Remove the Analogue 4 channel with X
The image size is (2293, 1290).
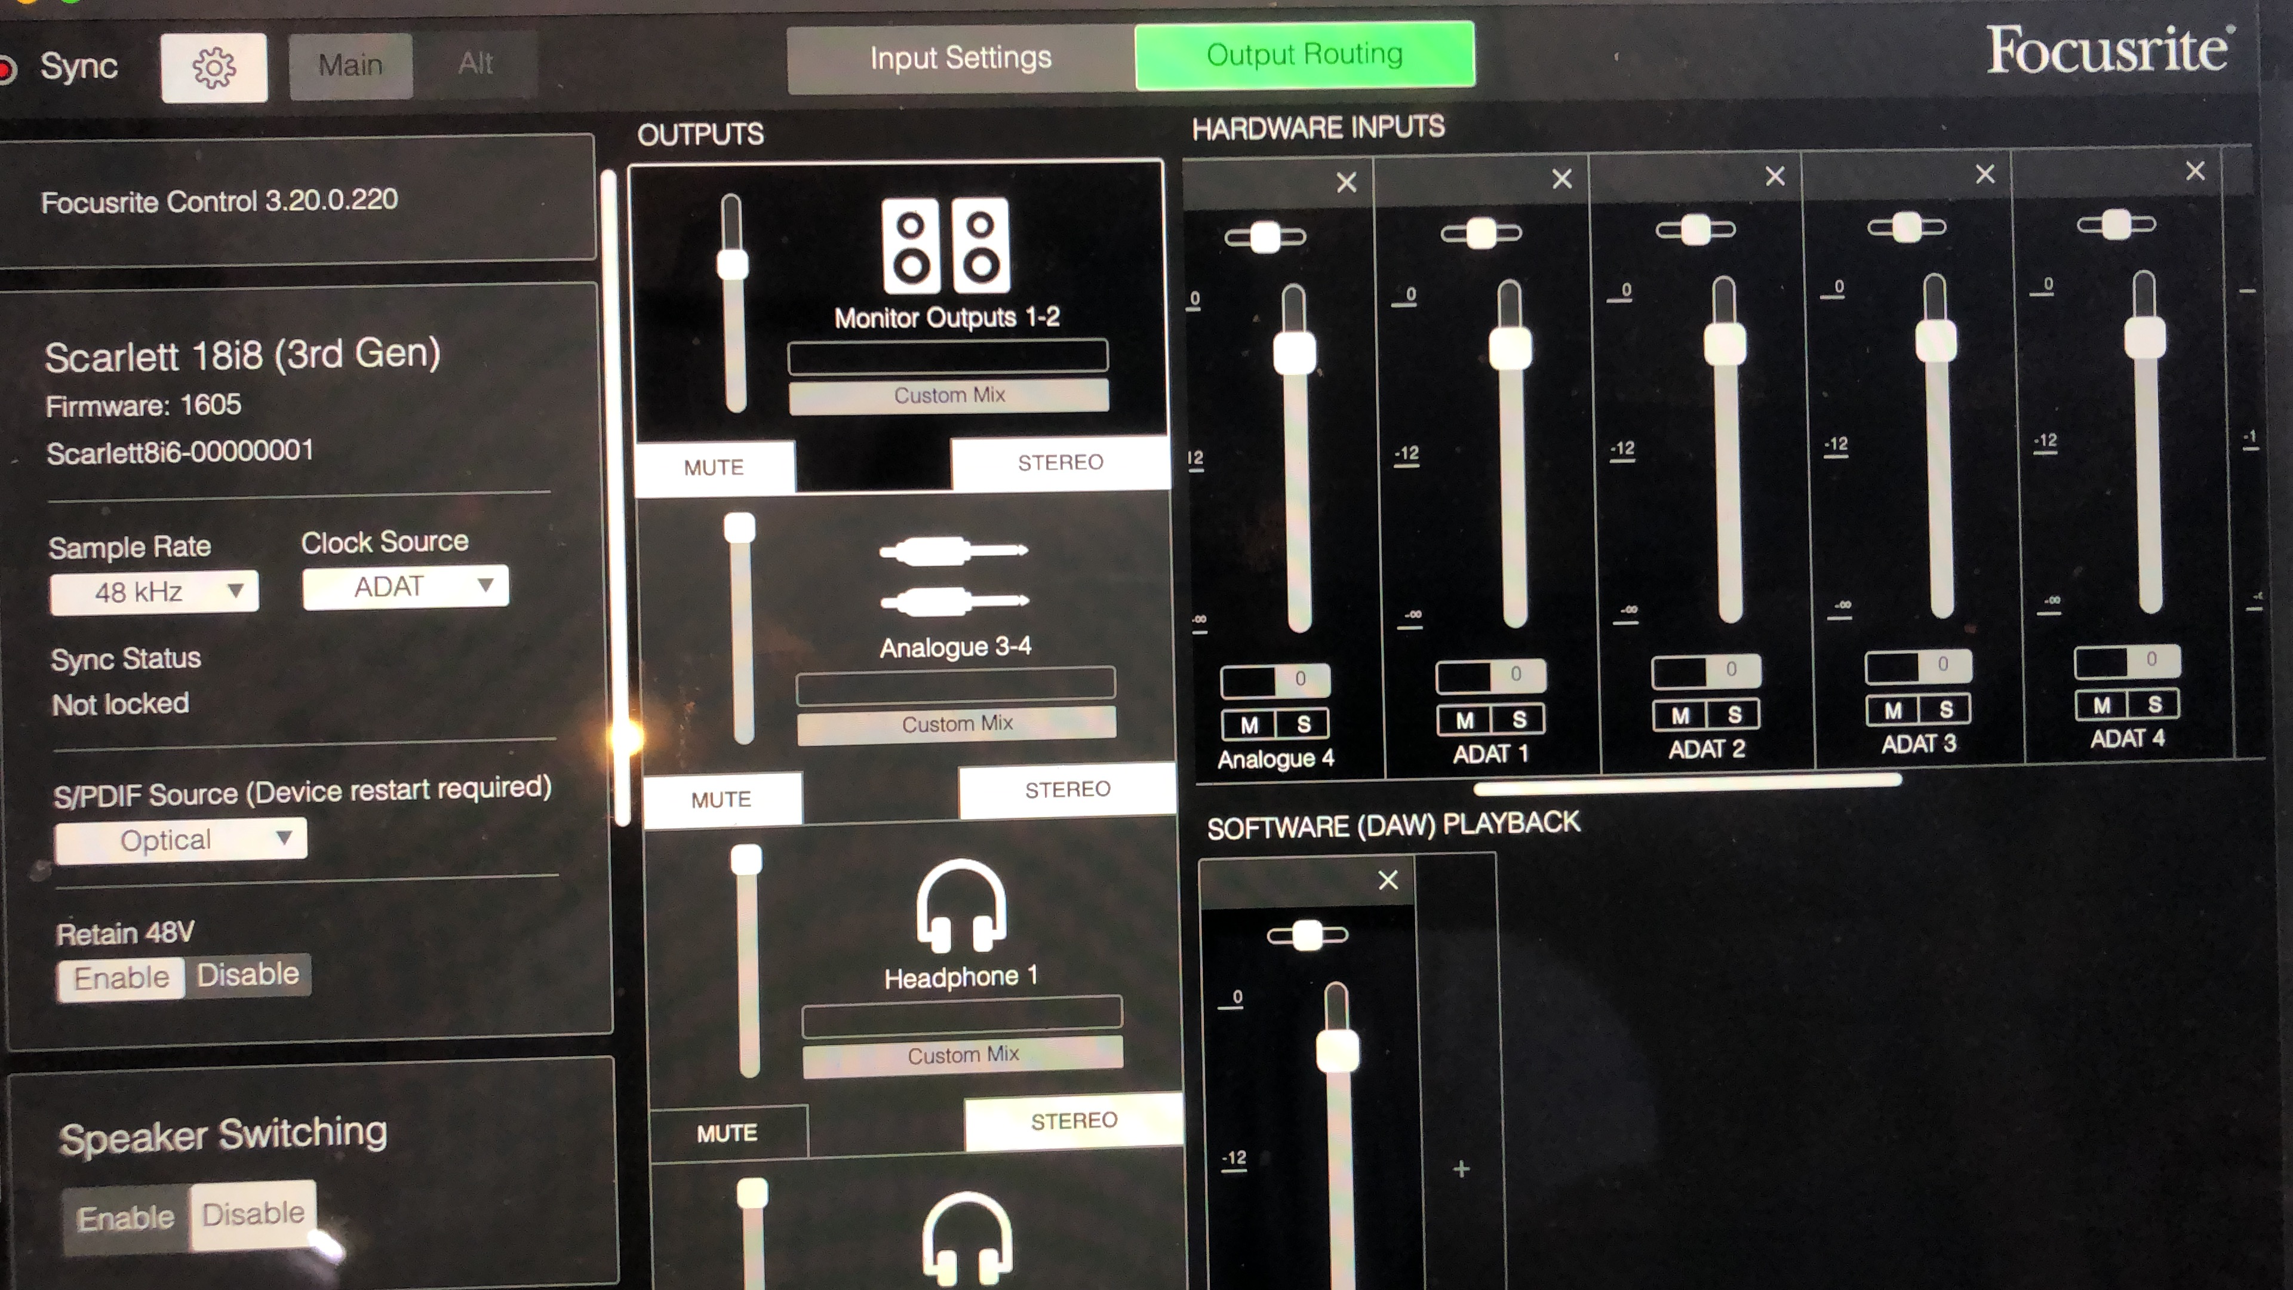1346,183
